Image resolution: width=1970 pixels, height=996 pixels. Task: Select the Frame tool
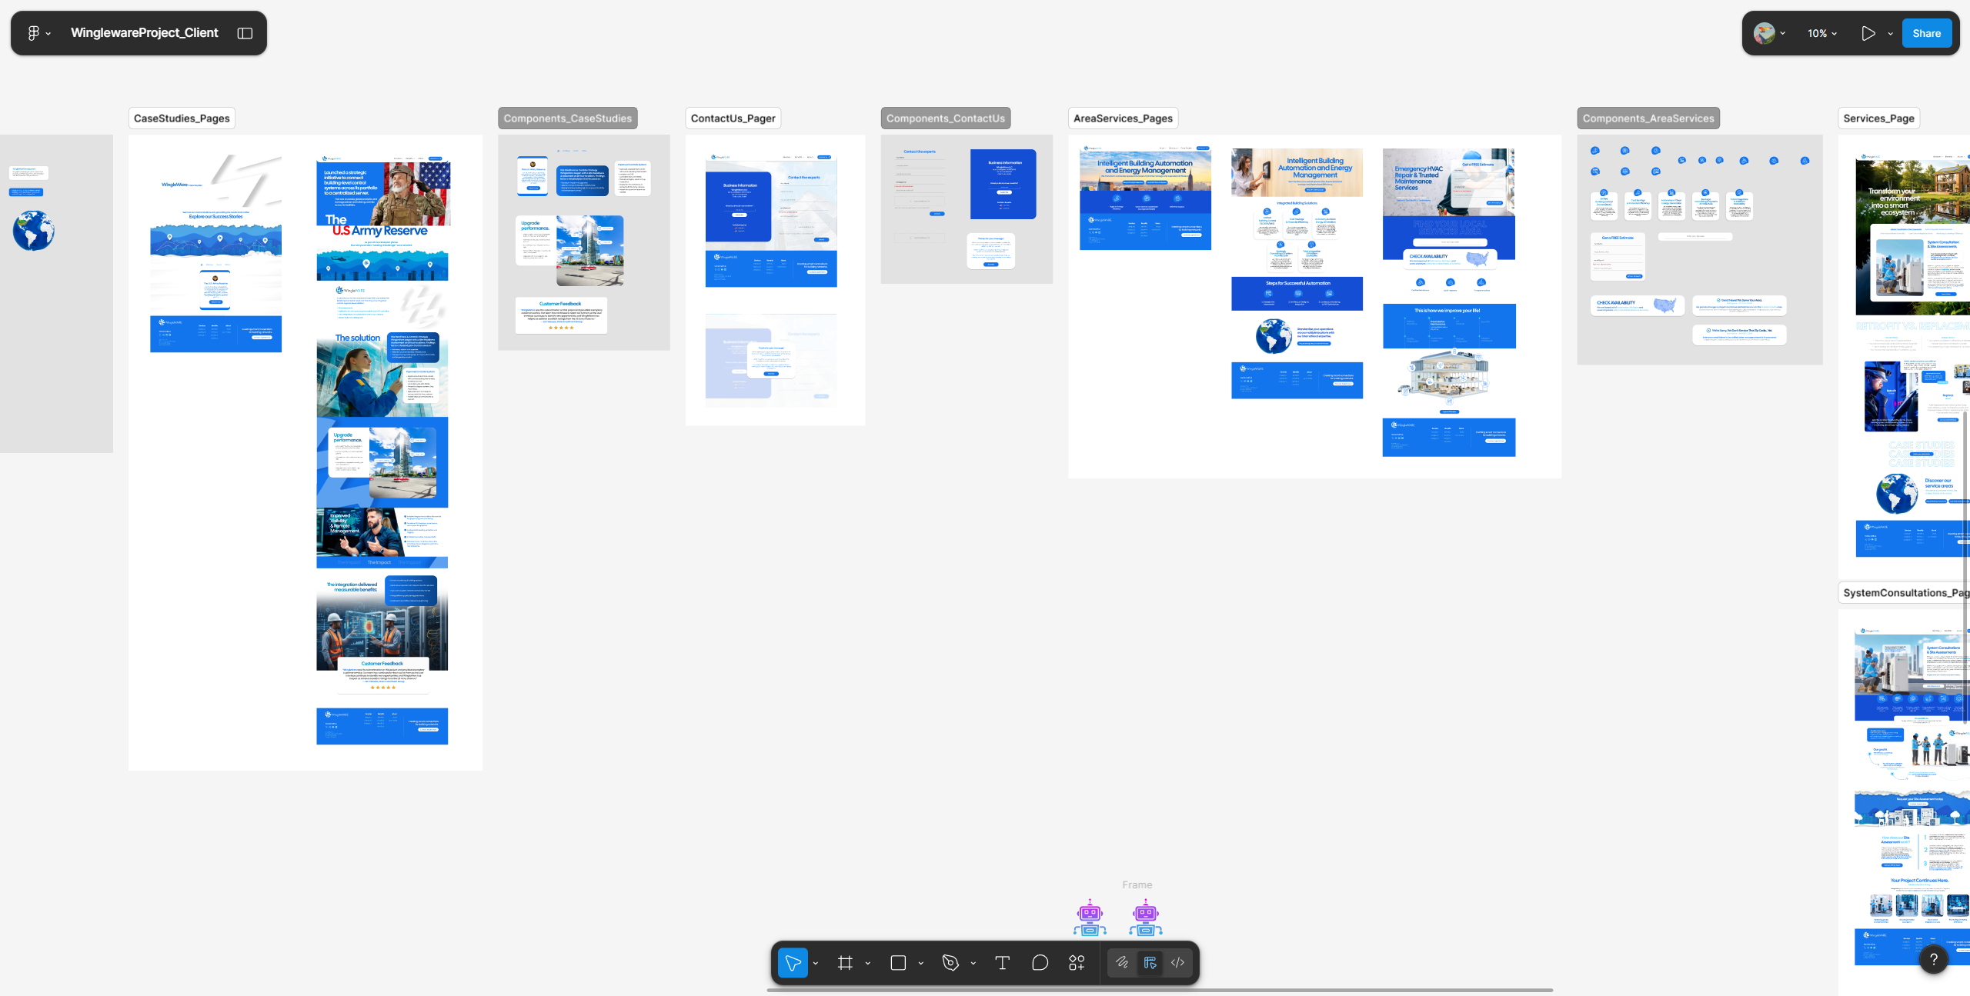[x=845, y=963]
